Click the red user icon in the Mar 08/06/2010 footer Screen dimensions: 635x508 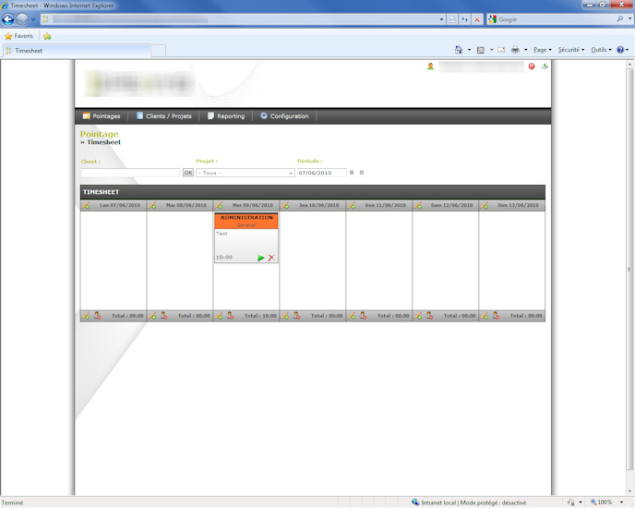163,316
